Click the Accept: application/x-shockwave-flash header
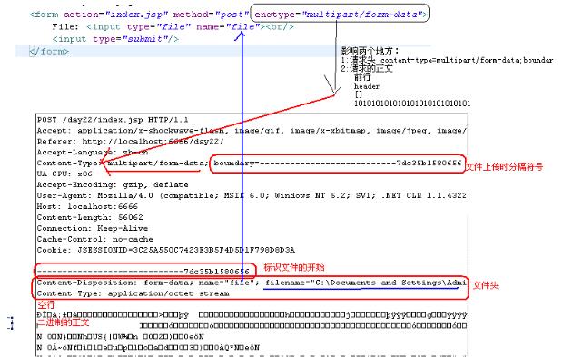 [252, 131]
